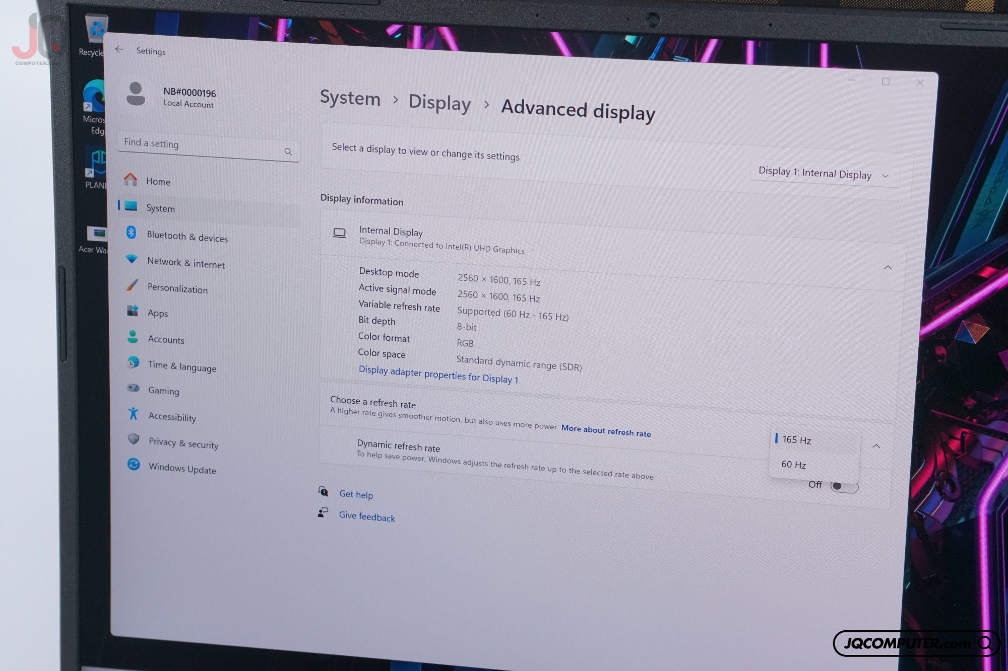Click the Accounts person icon
1008x671 pixels.
[133, 337]
